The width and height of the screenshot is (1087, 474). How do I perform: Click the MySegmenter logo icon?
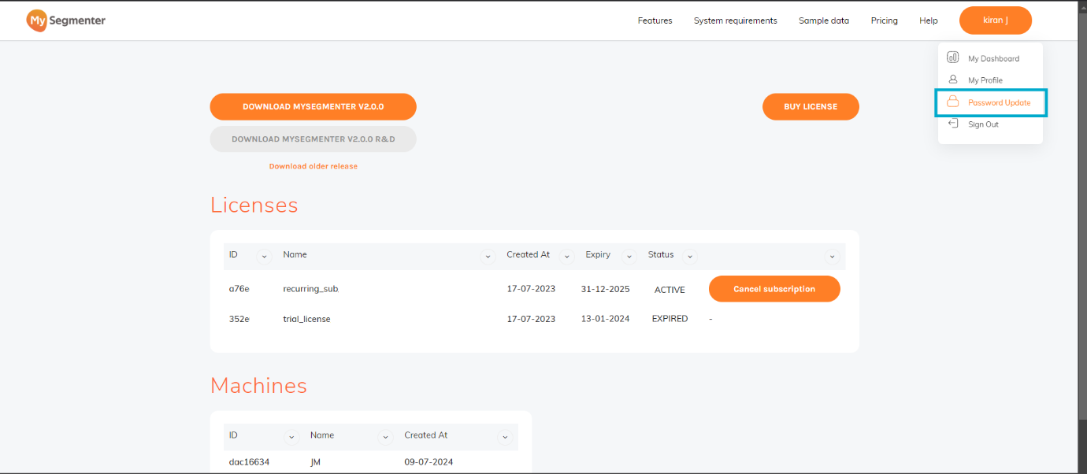point(37,20)
